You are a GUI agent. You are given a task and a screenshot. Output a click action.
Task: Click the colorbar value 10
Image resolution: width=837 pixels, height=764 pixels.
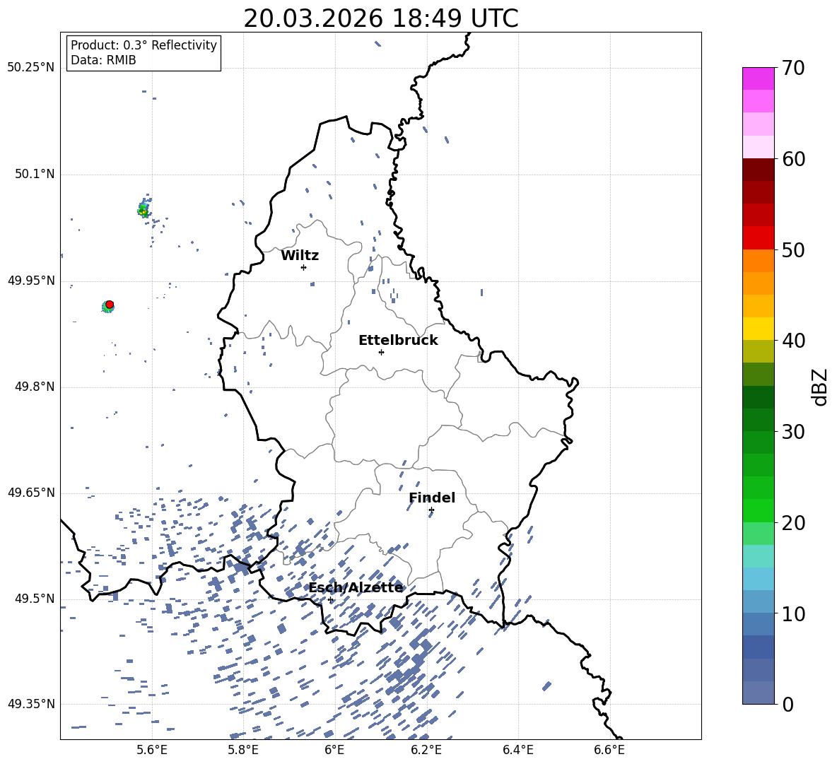pyautogui.click(x=794, y=613)
